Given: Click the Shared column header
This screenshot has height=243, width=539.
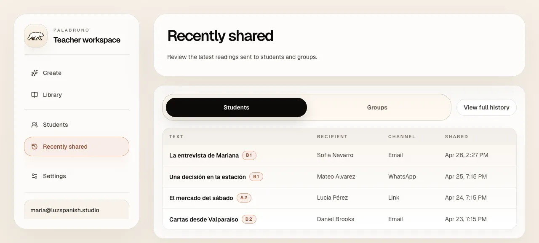Looking at the screenshot, I should 456,136.
